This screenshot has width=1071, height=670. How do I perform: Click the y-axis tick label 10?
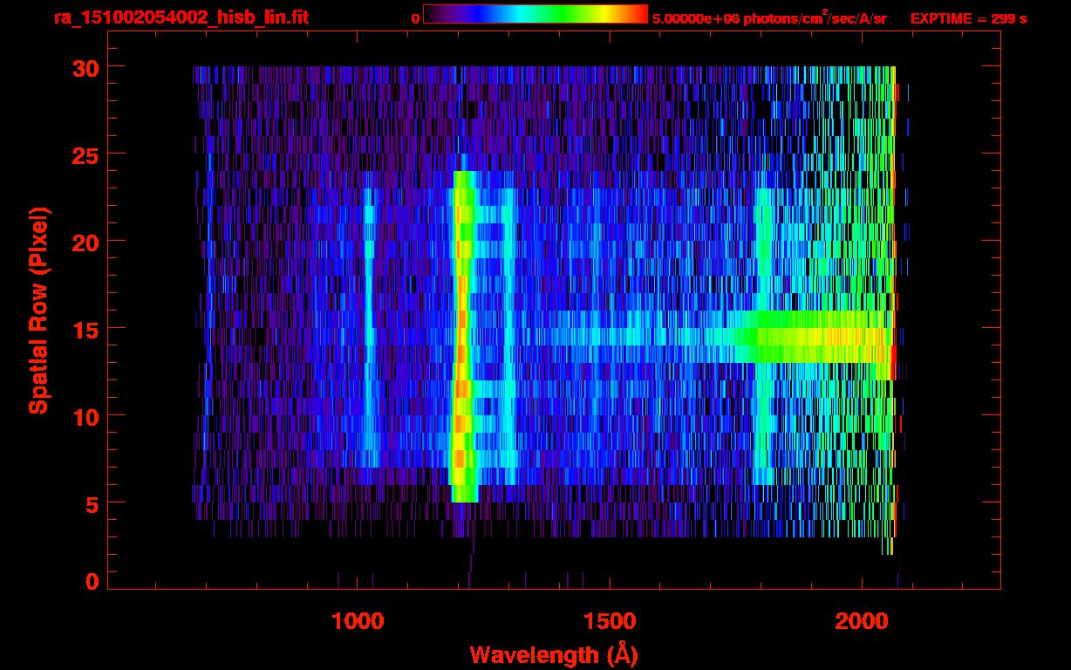[x=85, y=416]
